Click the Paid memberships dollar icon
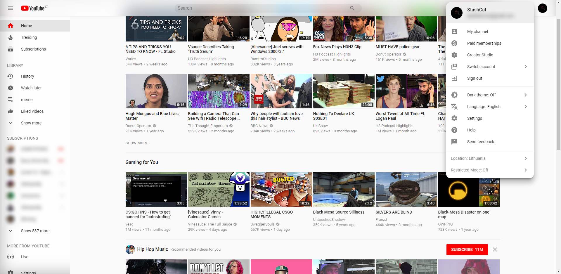 pyautogui.click(x=454, y=43)
